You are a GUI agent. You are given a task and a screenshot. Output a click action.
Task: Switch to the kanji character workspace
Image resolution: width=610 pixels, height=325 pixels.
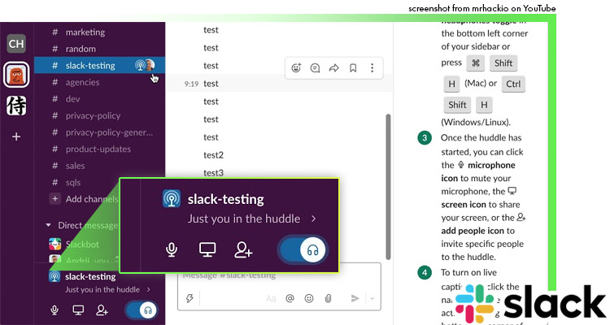point(16,106)
